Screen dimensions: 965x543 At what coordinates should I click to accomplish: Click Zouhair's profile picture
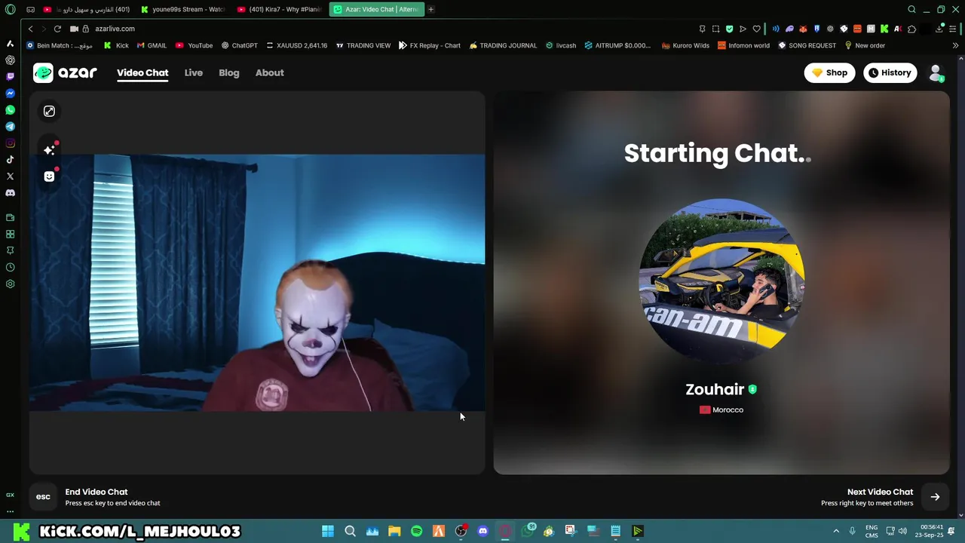coord(721,281)
